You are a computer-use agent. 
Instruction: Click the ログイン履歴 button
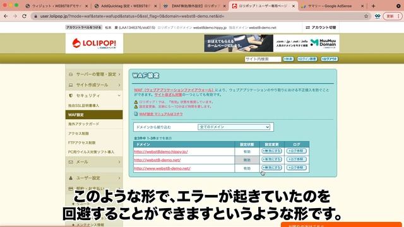coord(307,59)
